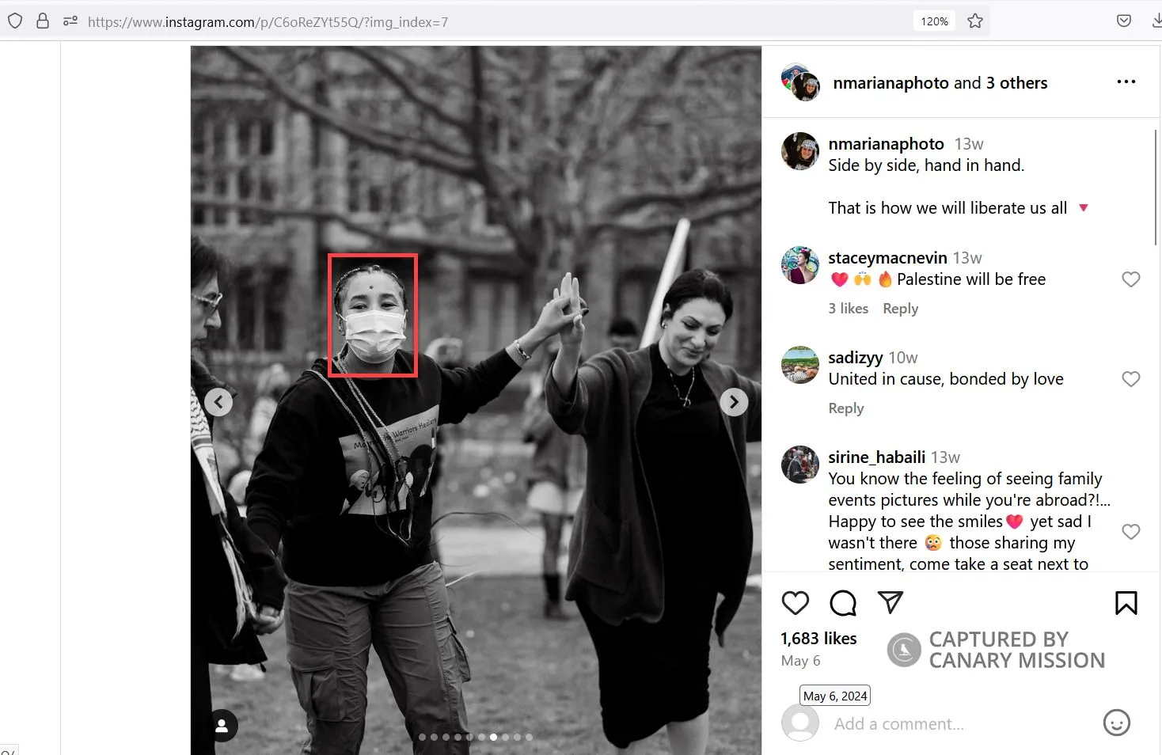Screen dimensions: 1162x755
Task: Open the downloads icon in the toolbar
Action: pos(1157,21)
